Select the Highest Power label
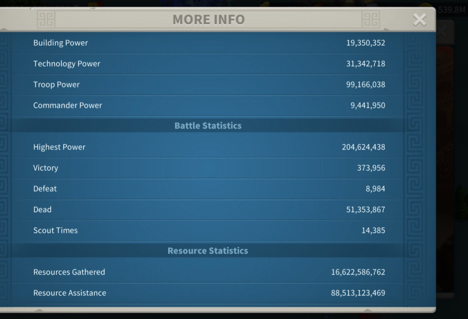The image size is (468, 319). click(59, 147)
